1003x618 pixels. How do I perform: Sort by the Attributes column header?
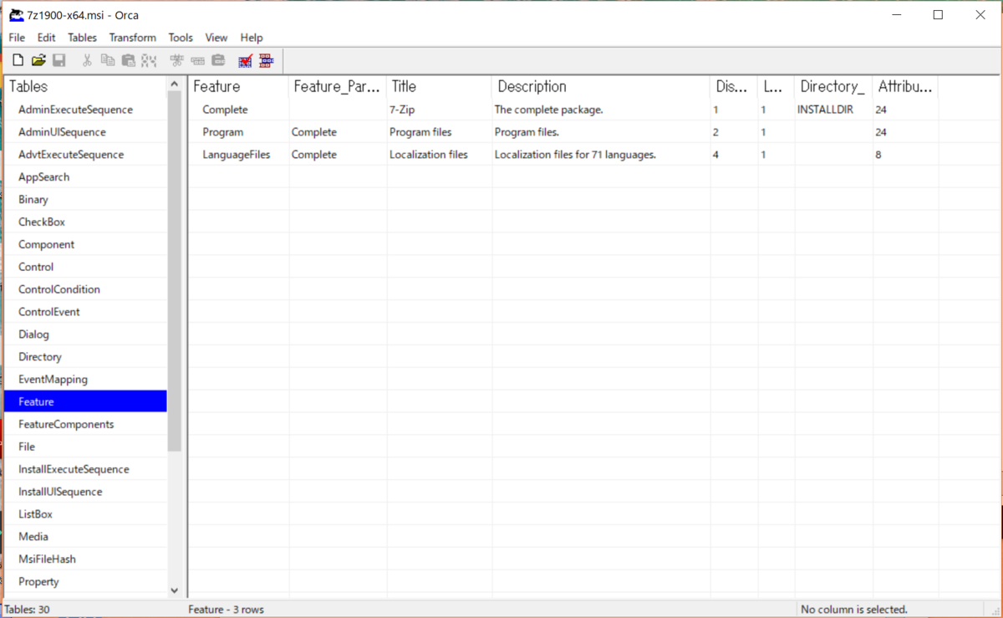[905, 86]
